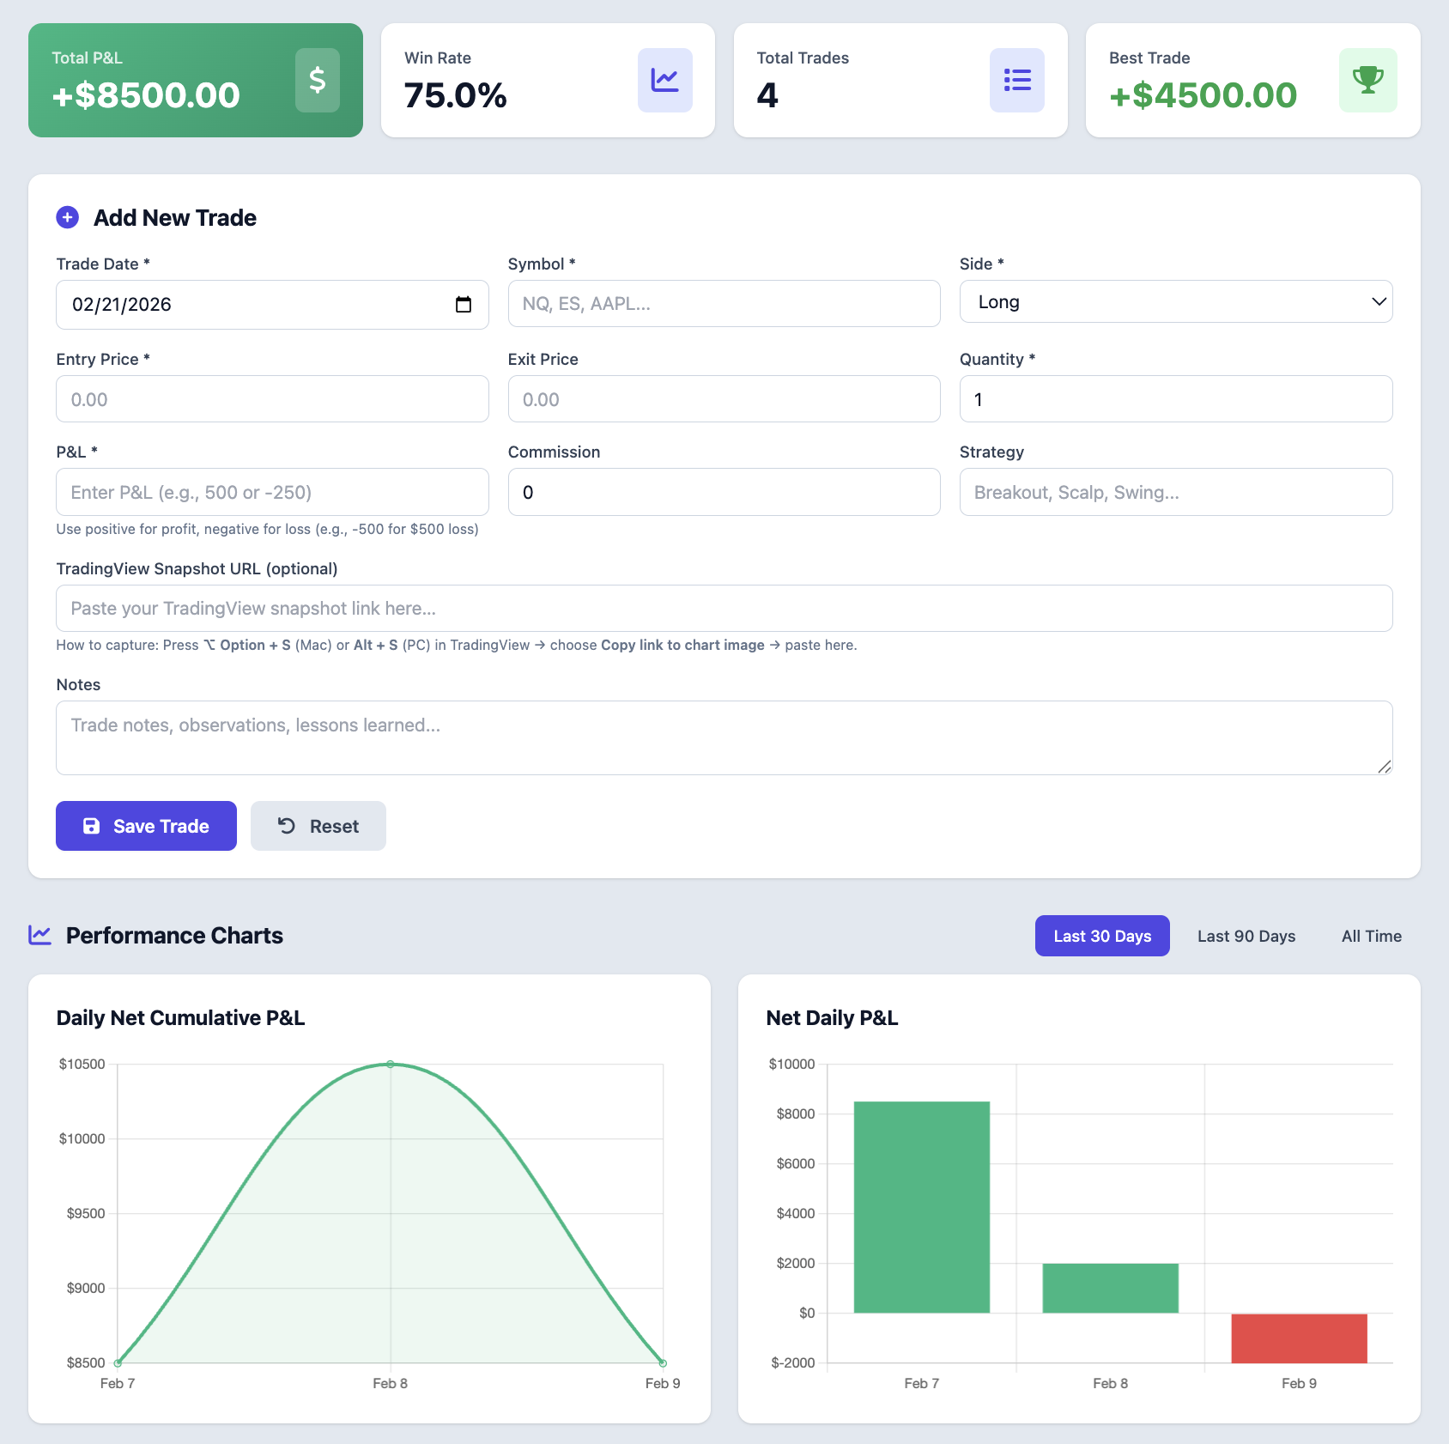Click the Feb 9 red loss bar
Image resolution: width=1449 pixels, height=1444 pixels.
[x=1299, y=1337]
